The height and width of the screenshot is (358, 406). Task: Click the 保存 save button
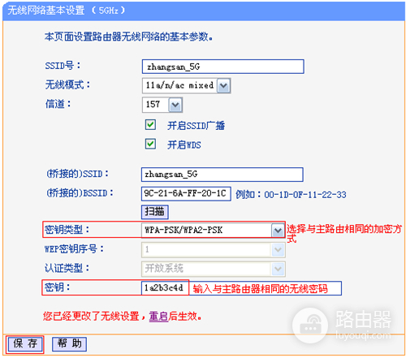[x=25, y=344]
